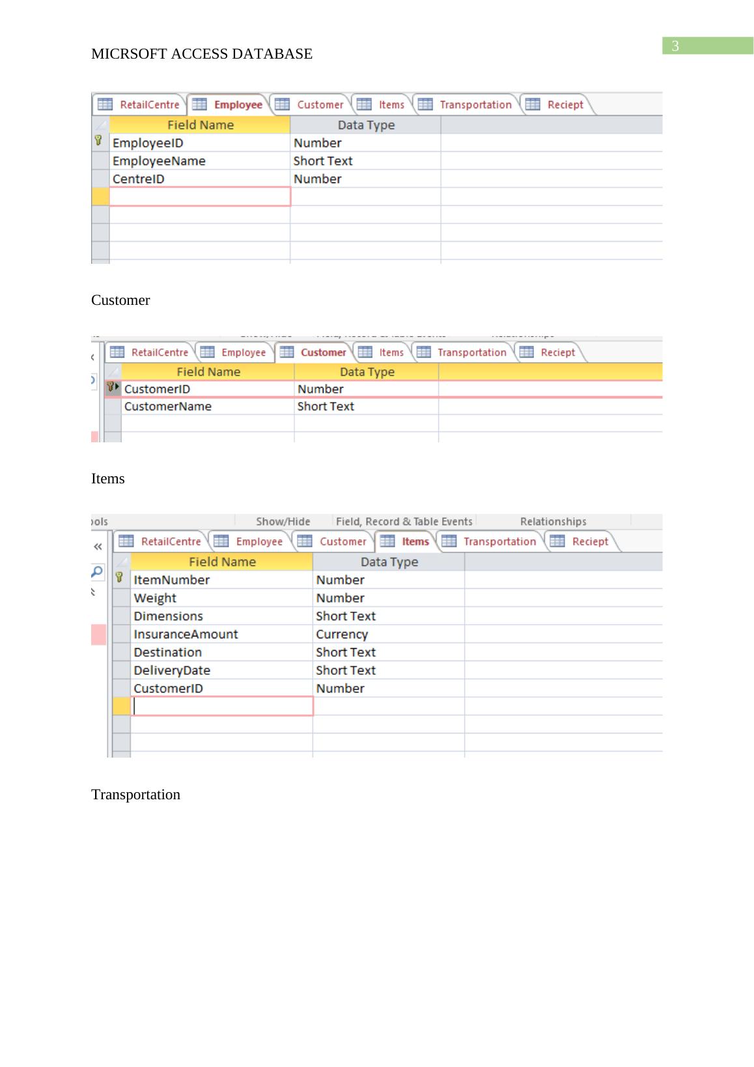Select the InsuranceAmount Currency data type cell
The image size is (754, 1067).
388,634
